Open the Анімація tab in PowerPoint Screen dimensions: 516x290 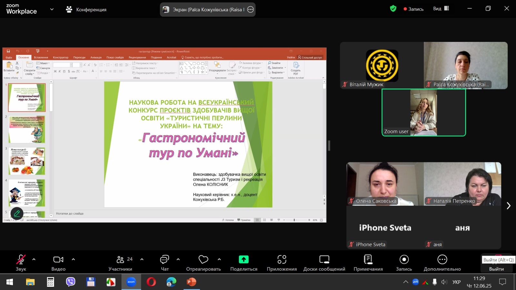point(96,57)
